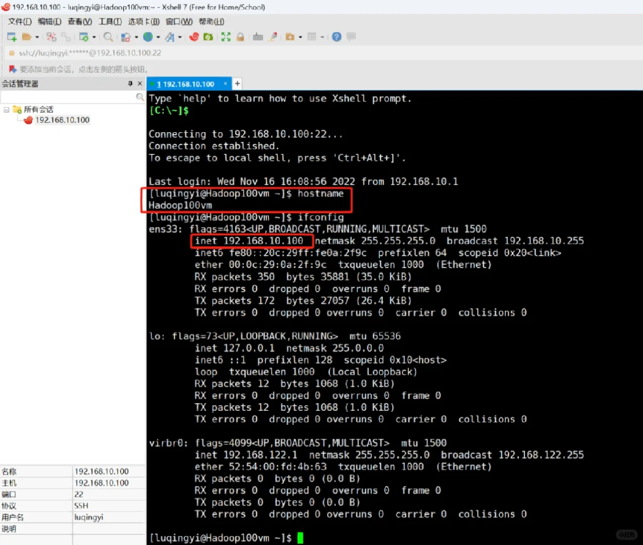Open the 帮助(H) menu
The height and width of the screenshot is (545, 643).
tap(211, 21)
